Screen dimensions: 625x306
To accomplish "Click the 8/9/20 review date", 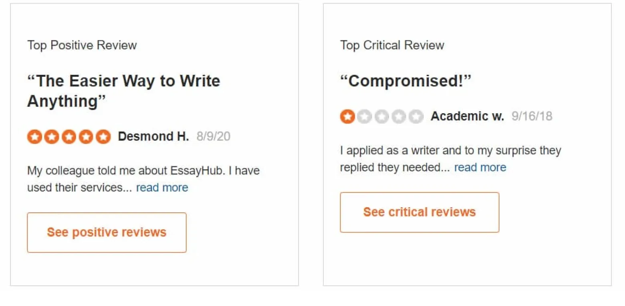I will (213, 137).
